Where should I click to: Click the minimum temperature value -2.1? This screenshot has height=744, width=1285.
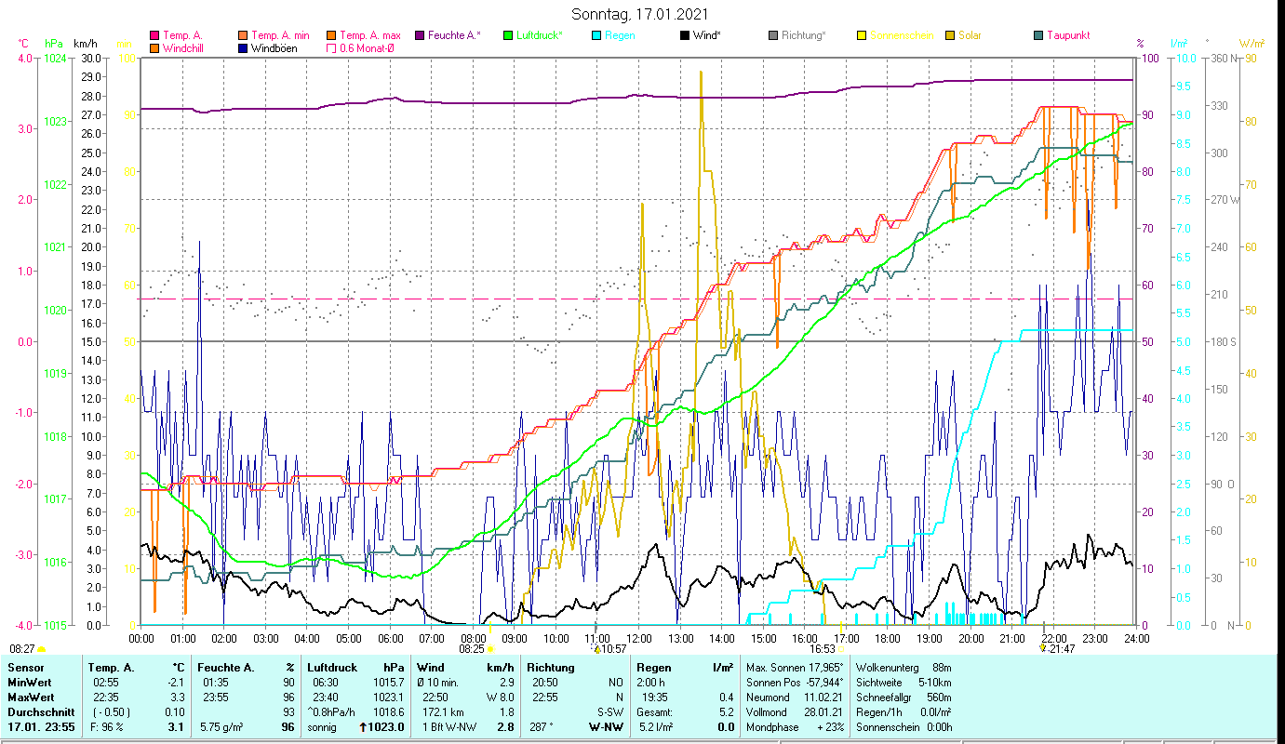174,683
